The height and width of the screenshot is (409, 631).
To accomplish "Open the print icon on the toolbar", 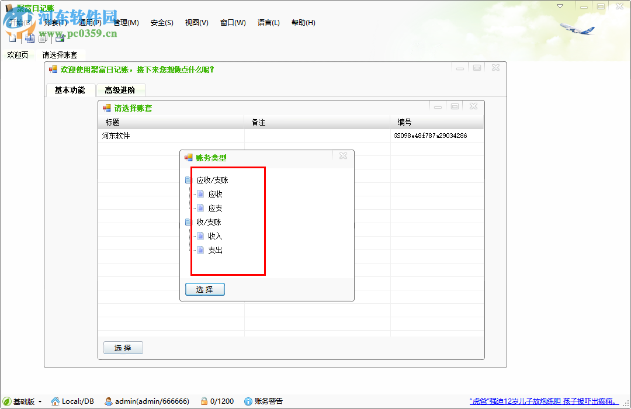I will [x=58, y=37].
